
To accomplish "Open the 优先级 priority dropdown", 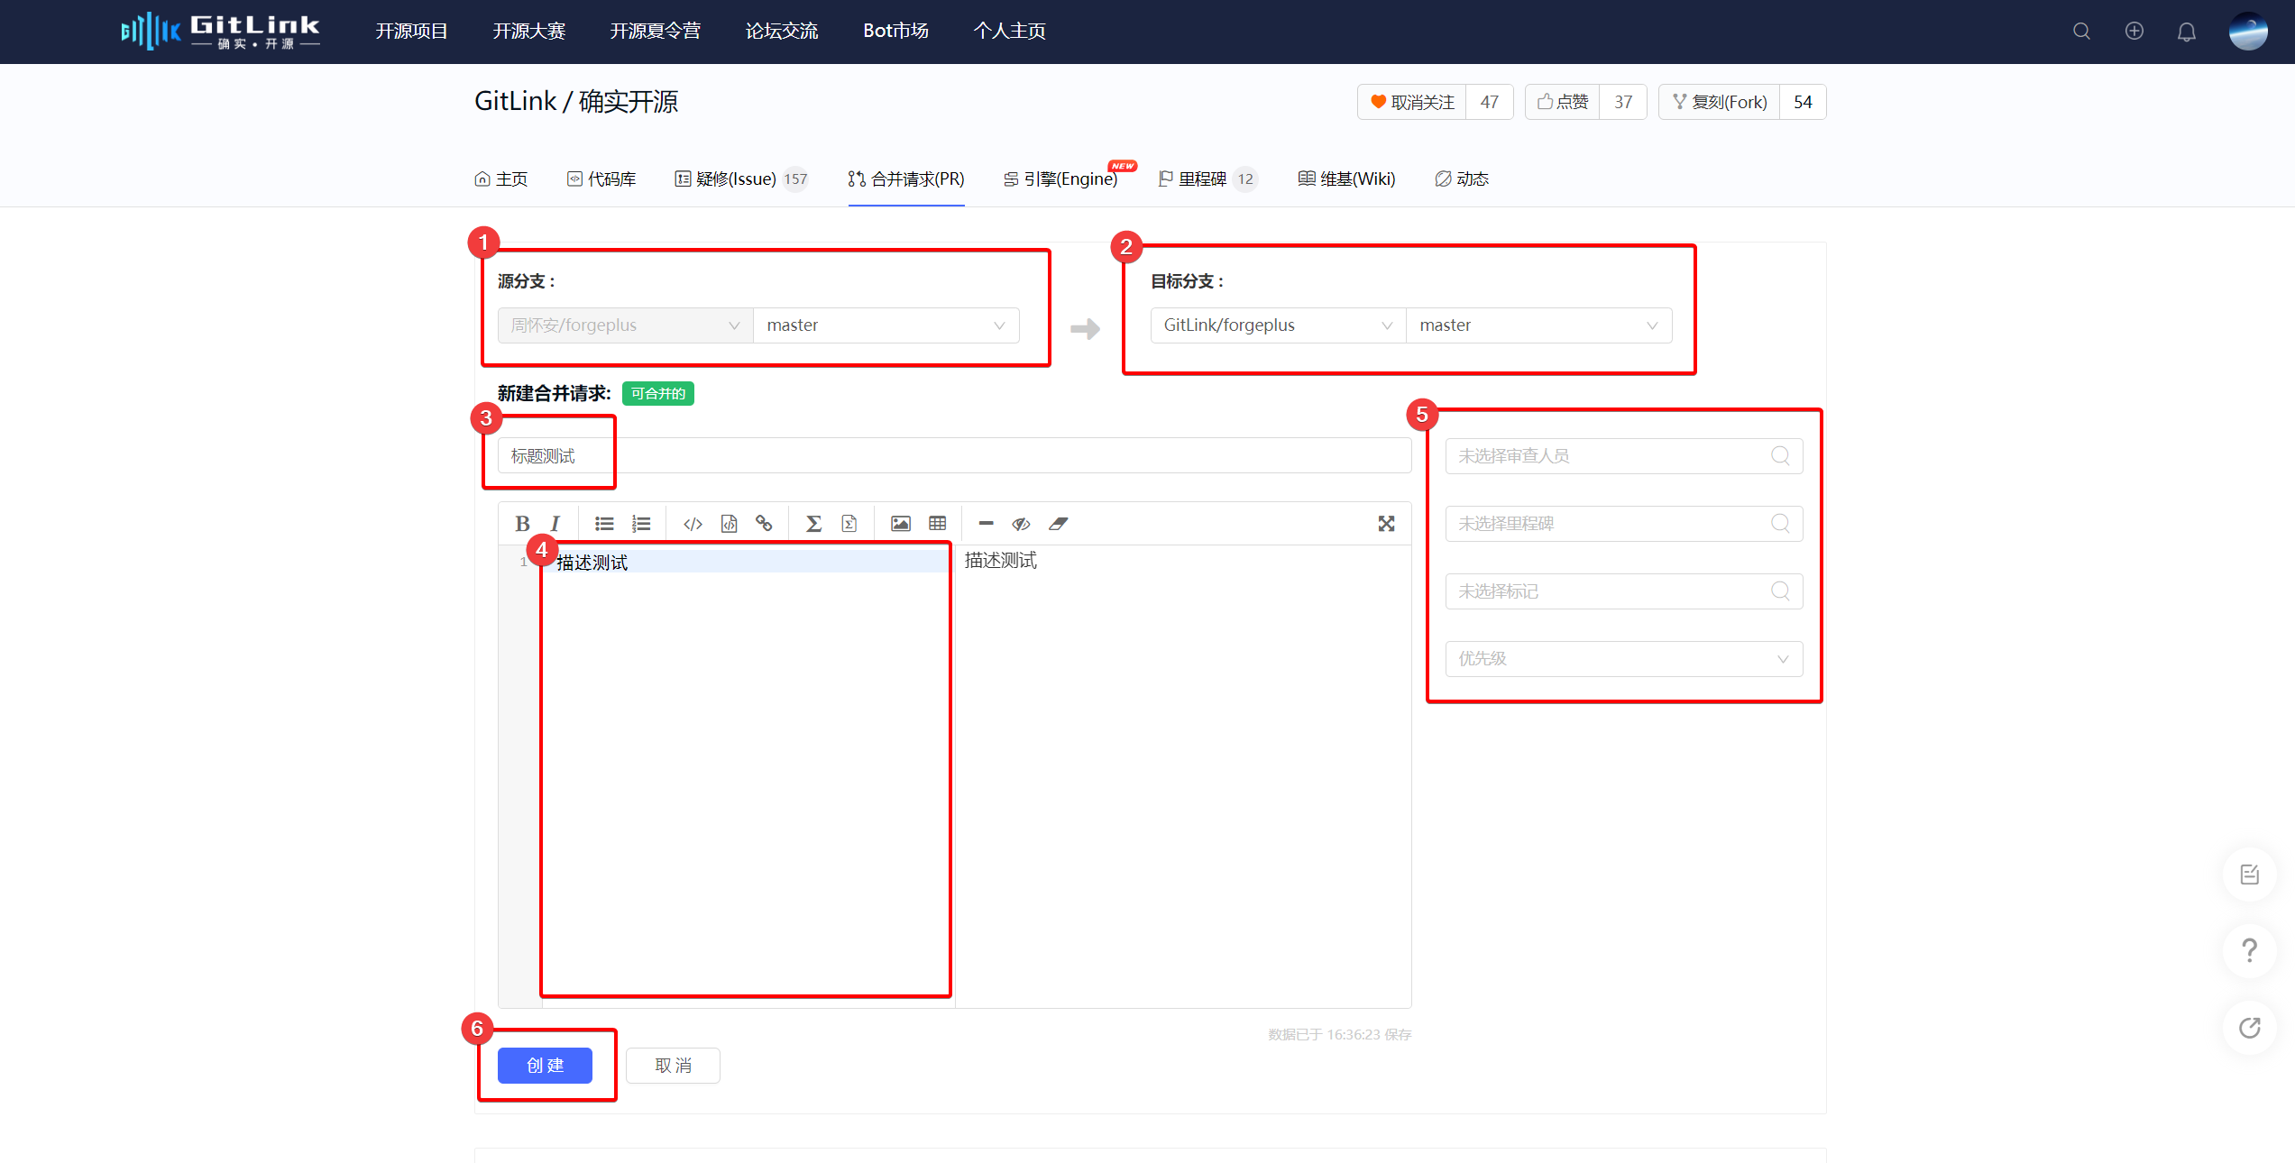I will 1624,659.
